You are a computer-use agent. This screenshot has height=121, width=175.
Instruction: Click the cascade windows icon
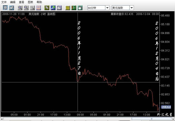click(x=11, y=8)
